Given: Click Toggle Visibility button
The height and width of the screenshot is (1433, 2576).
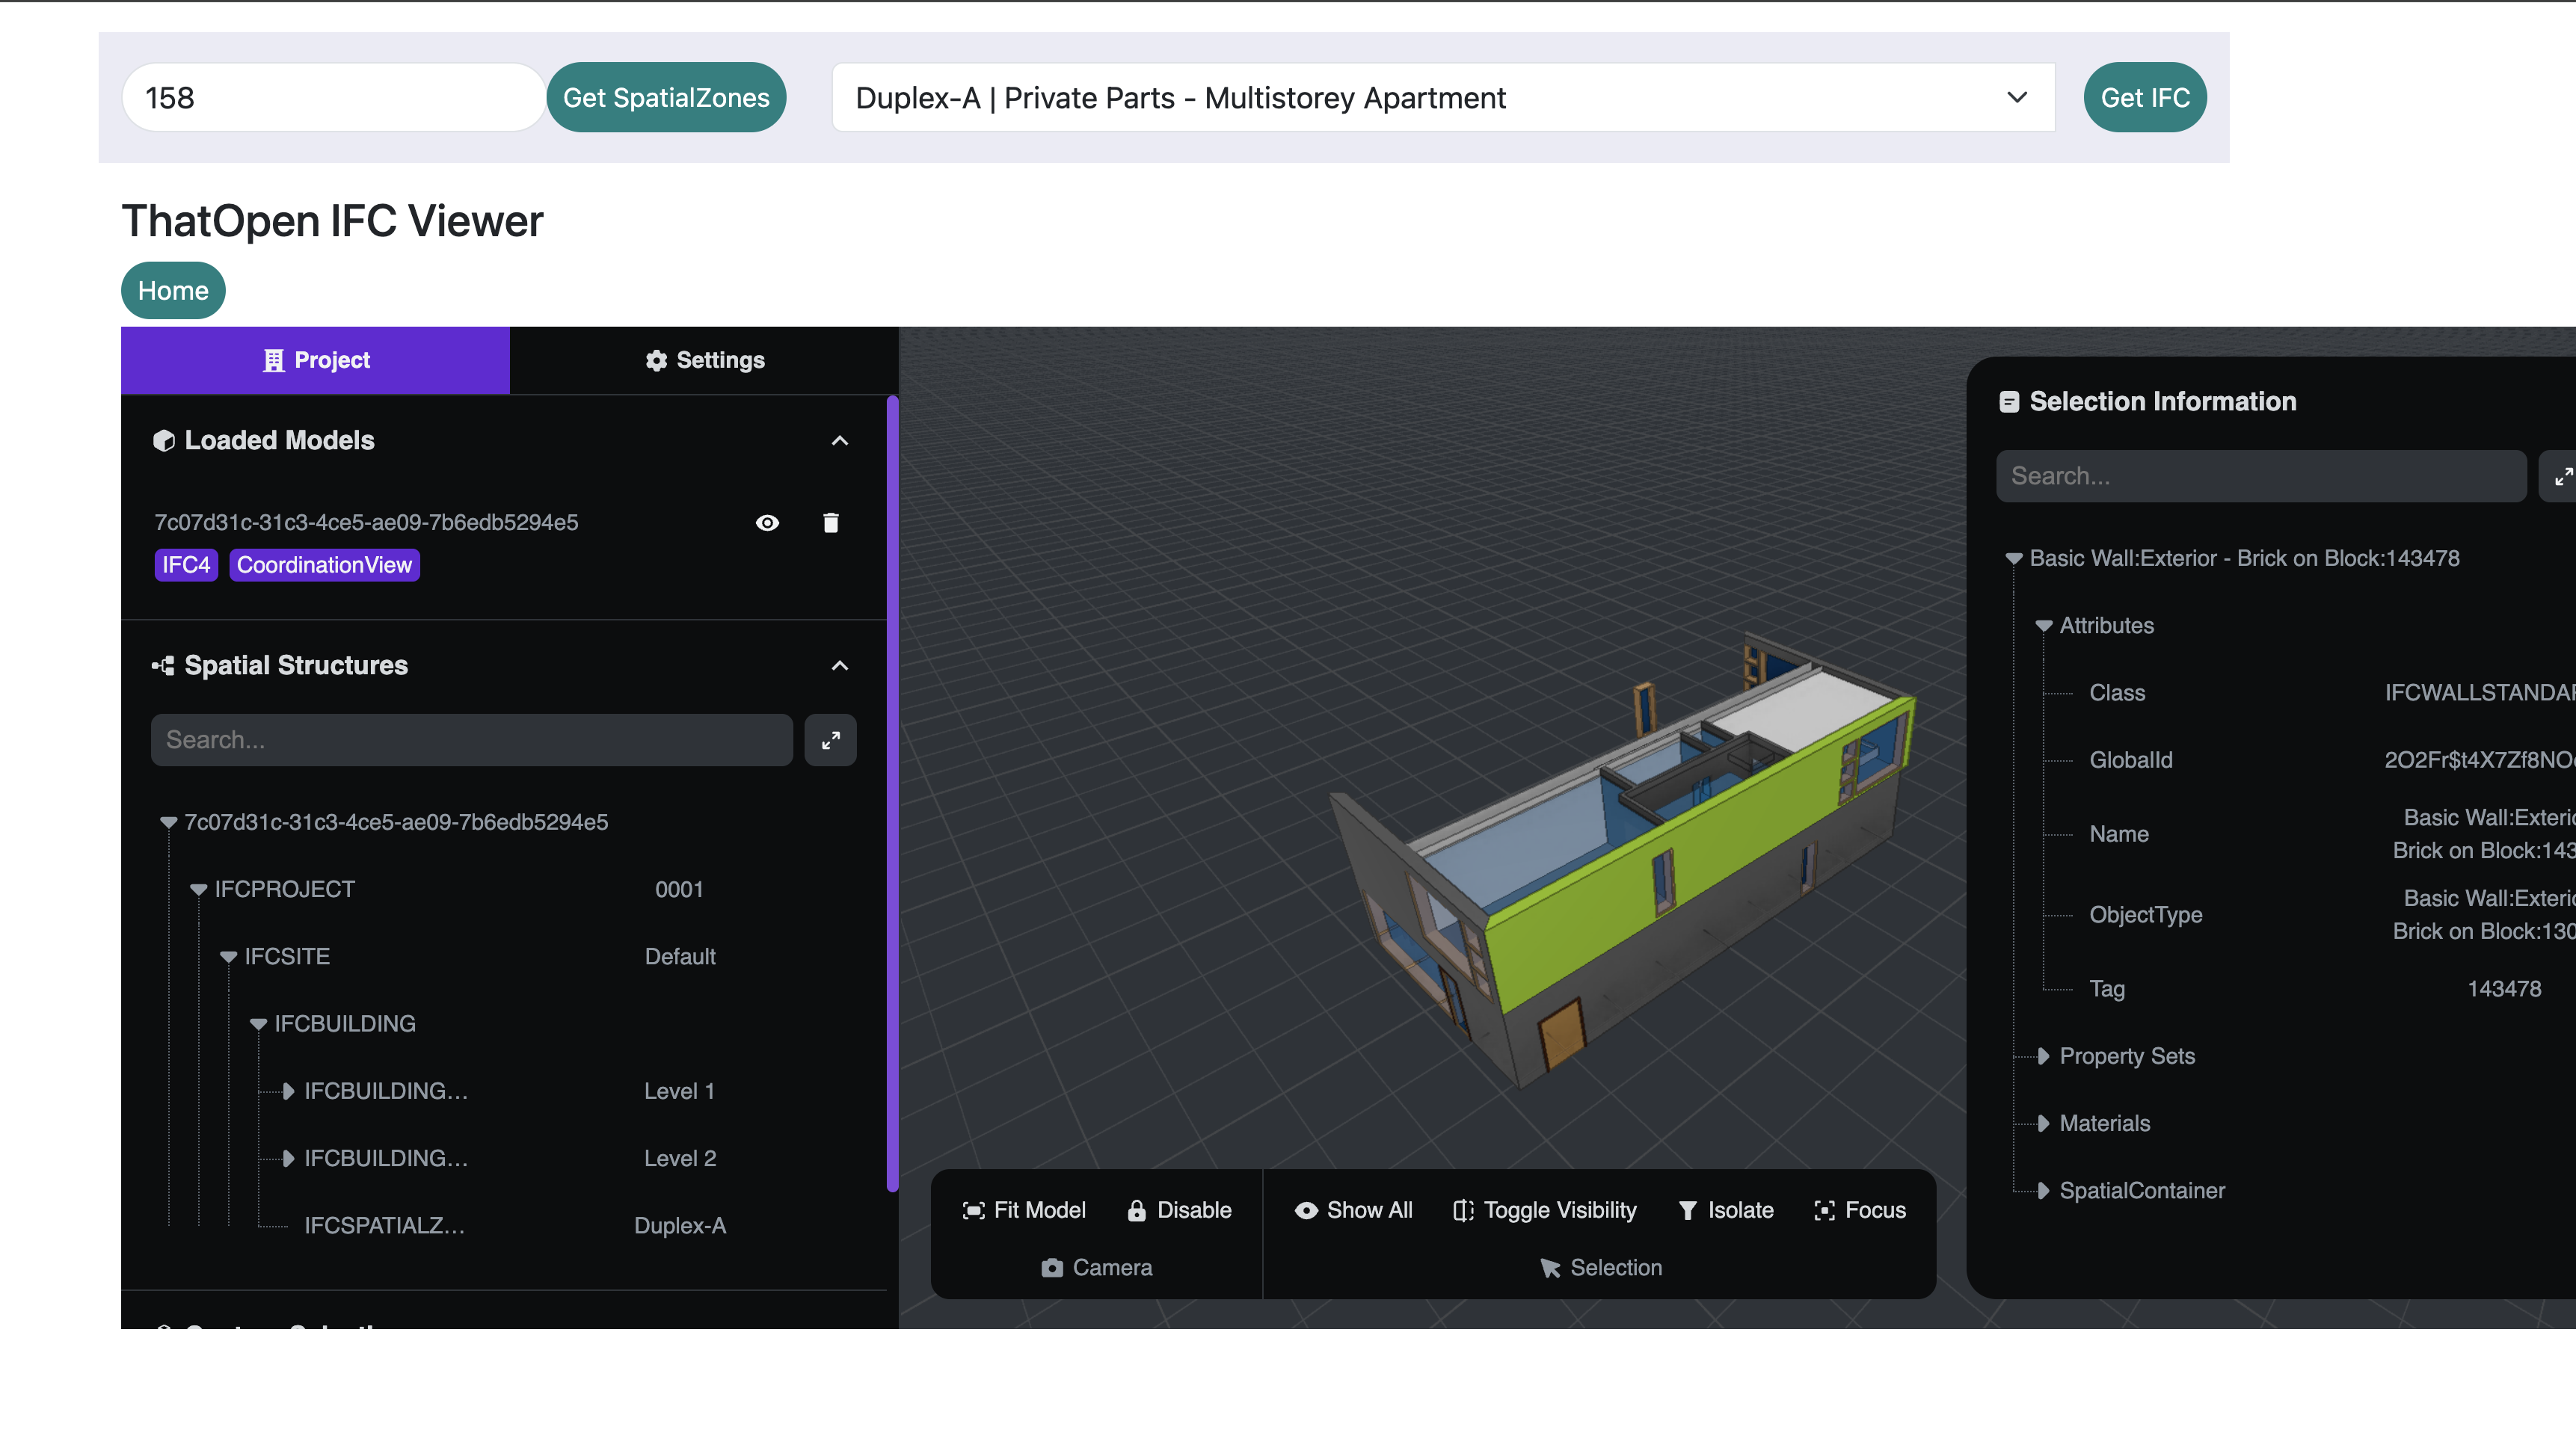Looking at the screenshot, I should pyautogui.click(x=1544, y=1210).
